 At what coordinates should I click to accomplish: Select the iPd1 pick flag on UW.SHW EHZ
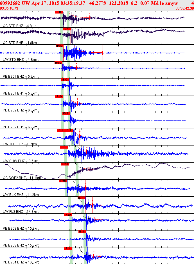pyautogui.click(x=64, y=147)
